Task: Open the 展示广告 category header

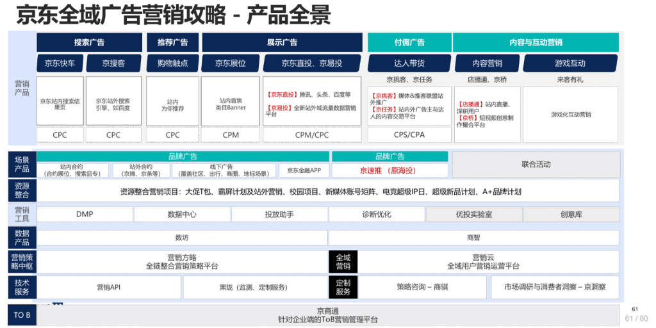Action: (x=282, y=42)
